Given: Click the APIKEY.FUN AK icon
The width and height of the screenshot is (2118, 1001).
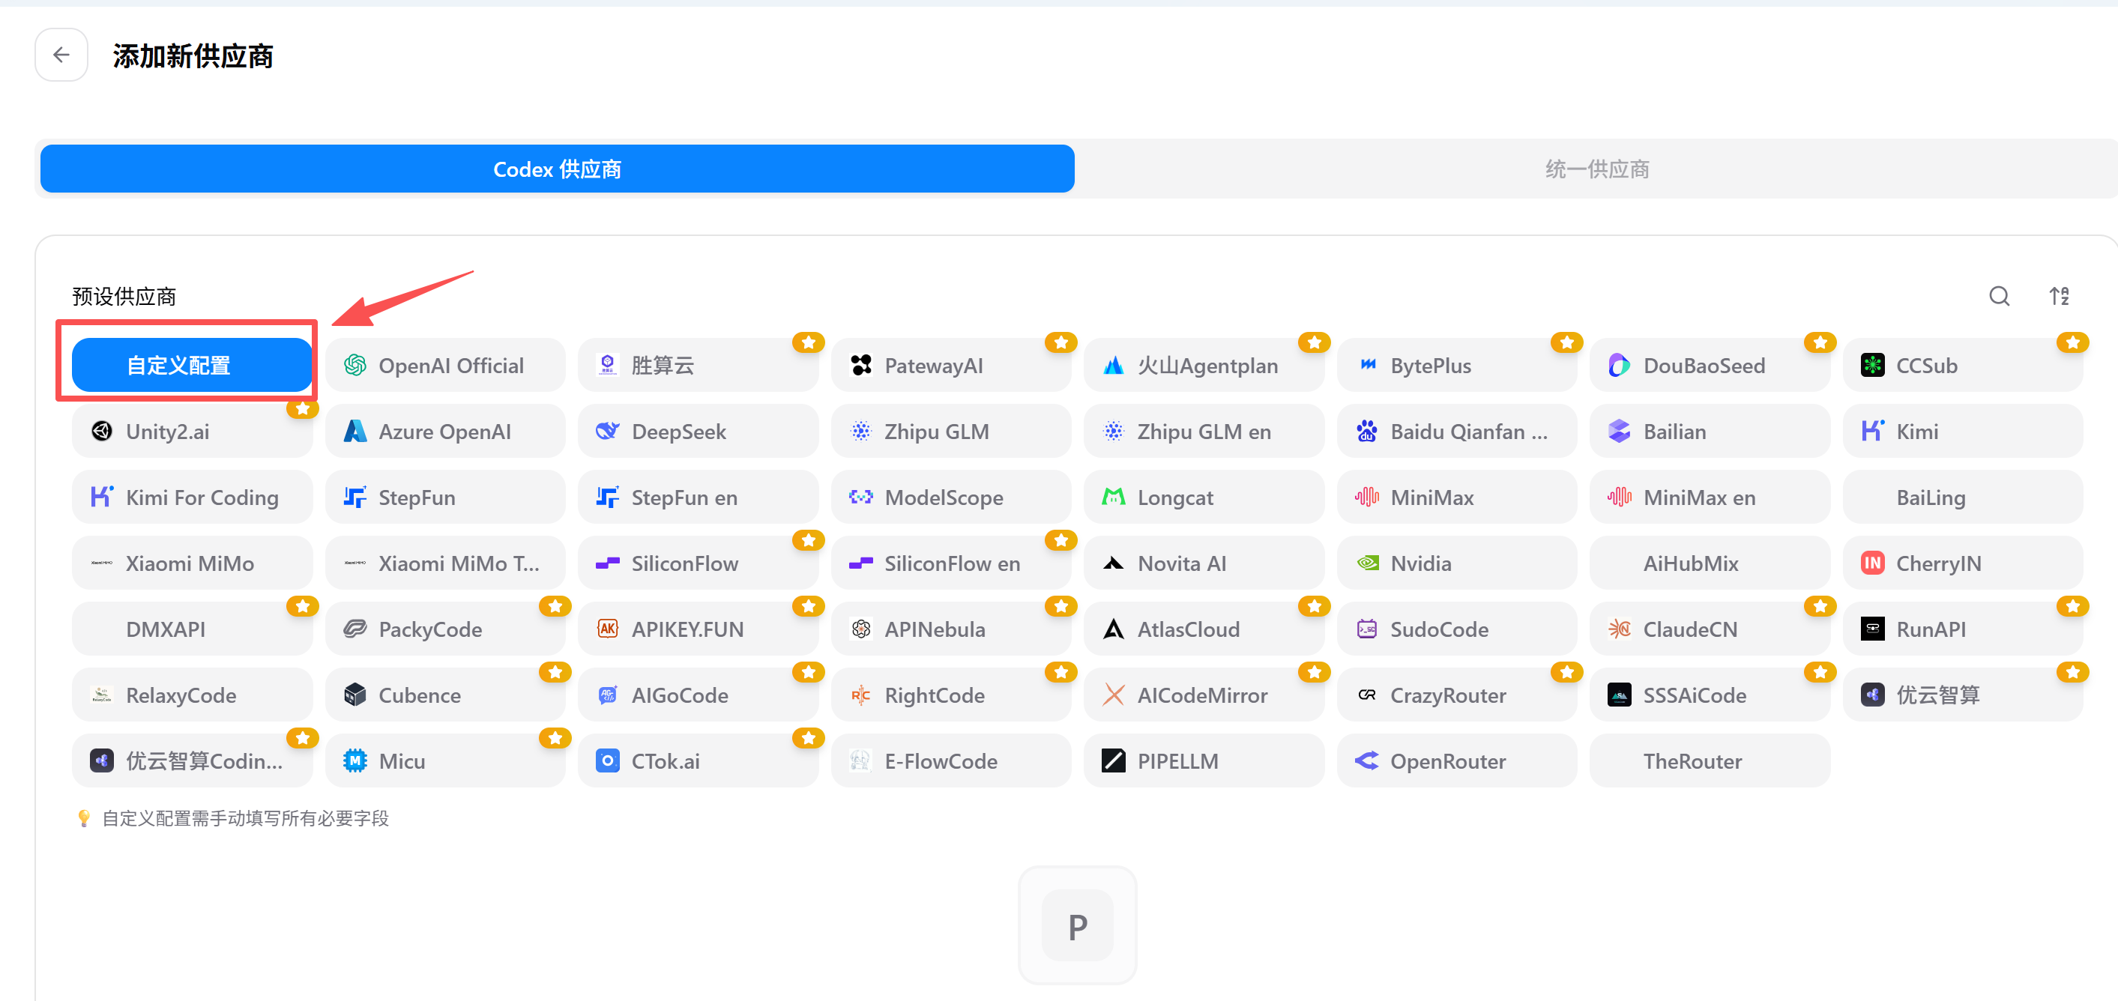Looking at the screenshot, I should point(608,629).
